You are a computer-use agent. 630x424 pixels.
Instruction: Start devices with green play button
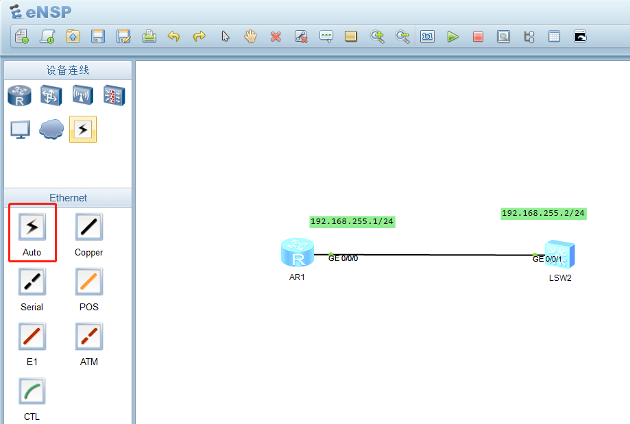453,36
